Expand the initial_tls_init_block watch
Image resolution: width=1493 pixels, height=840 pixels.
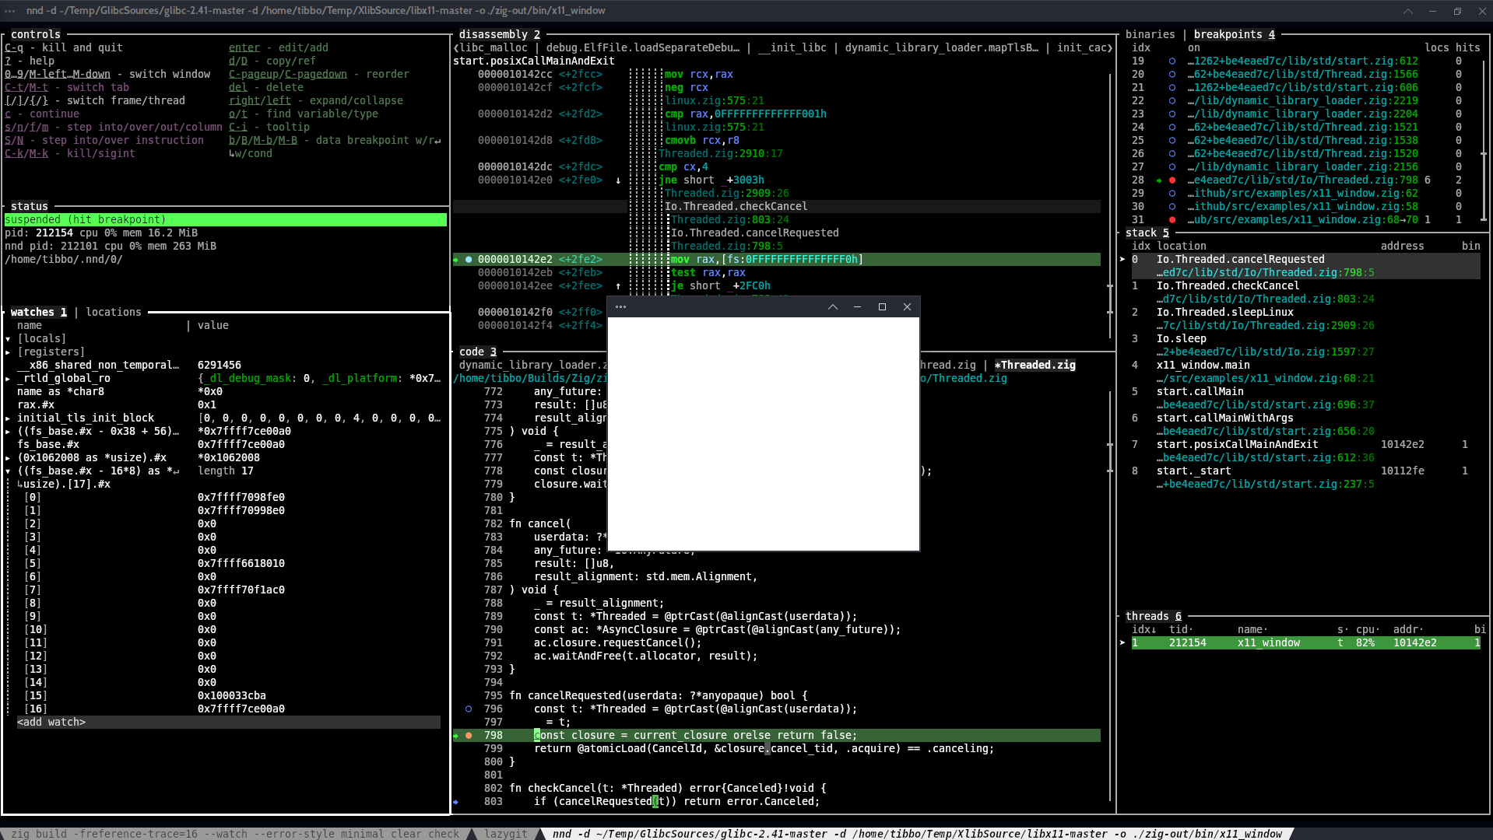[8, 418]
